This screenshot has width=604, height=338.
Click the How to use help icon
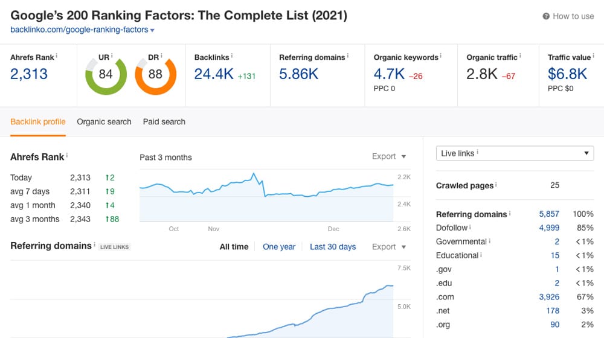546,16
